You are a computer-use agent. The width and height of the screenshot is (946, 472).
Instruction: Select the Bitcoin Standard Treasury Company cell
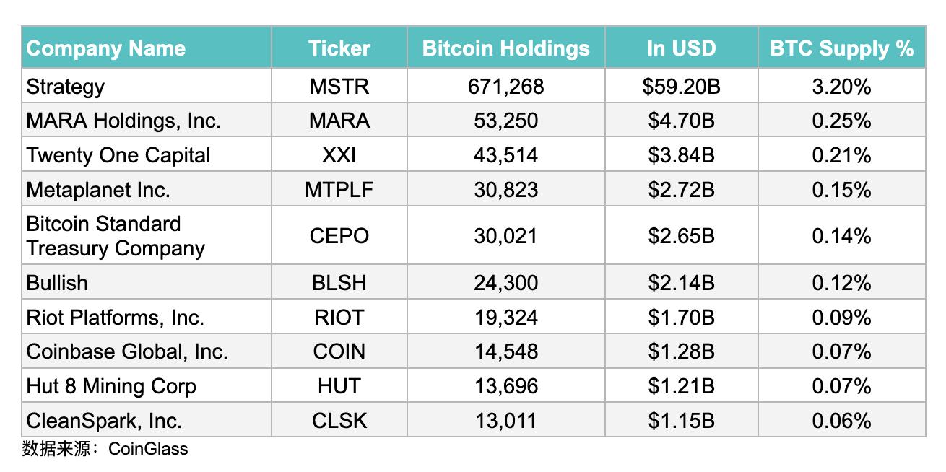click(x=116, y=236)
